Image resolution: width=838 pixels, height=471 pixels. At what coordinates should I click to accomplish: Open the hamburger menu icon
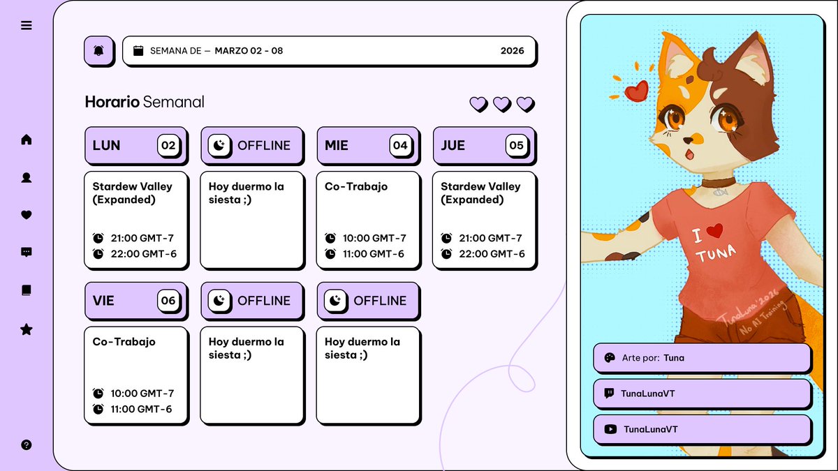27,26
